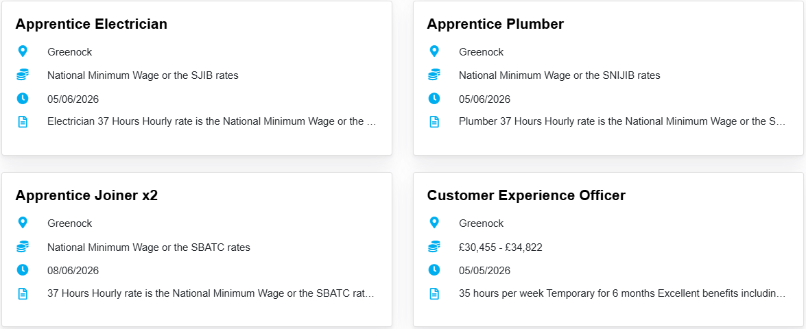
Task: Click salary coins icon in Apprentice Electrician card
Action: pos(23,75)
